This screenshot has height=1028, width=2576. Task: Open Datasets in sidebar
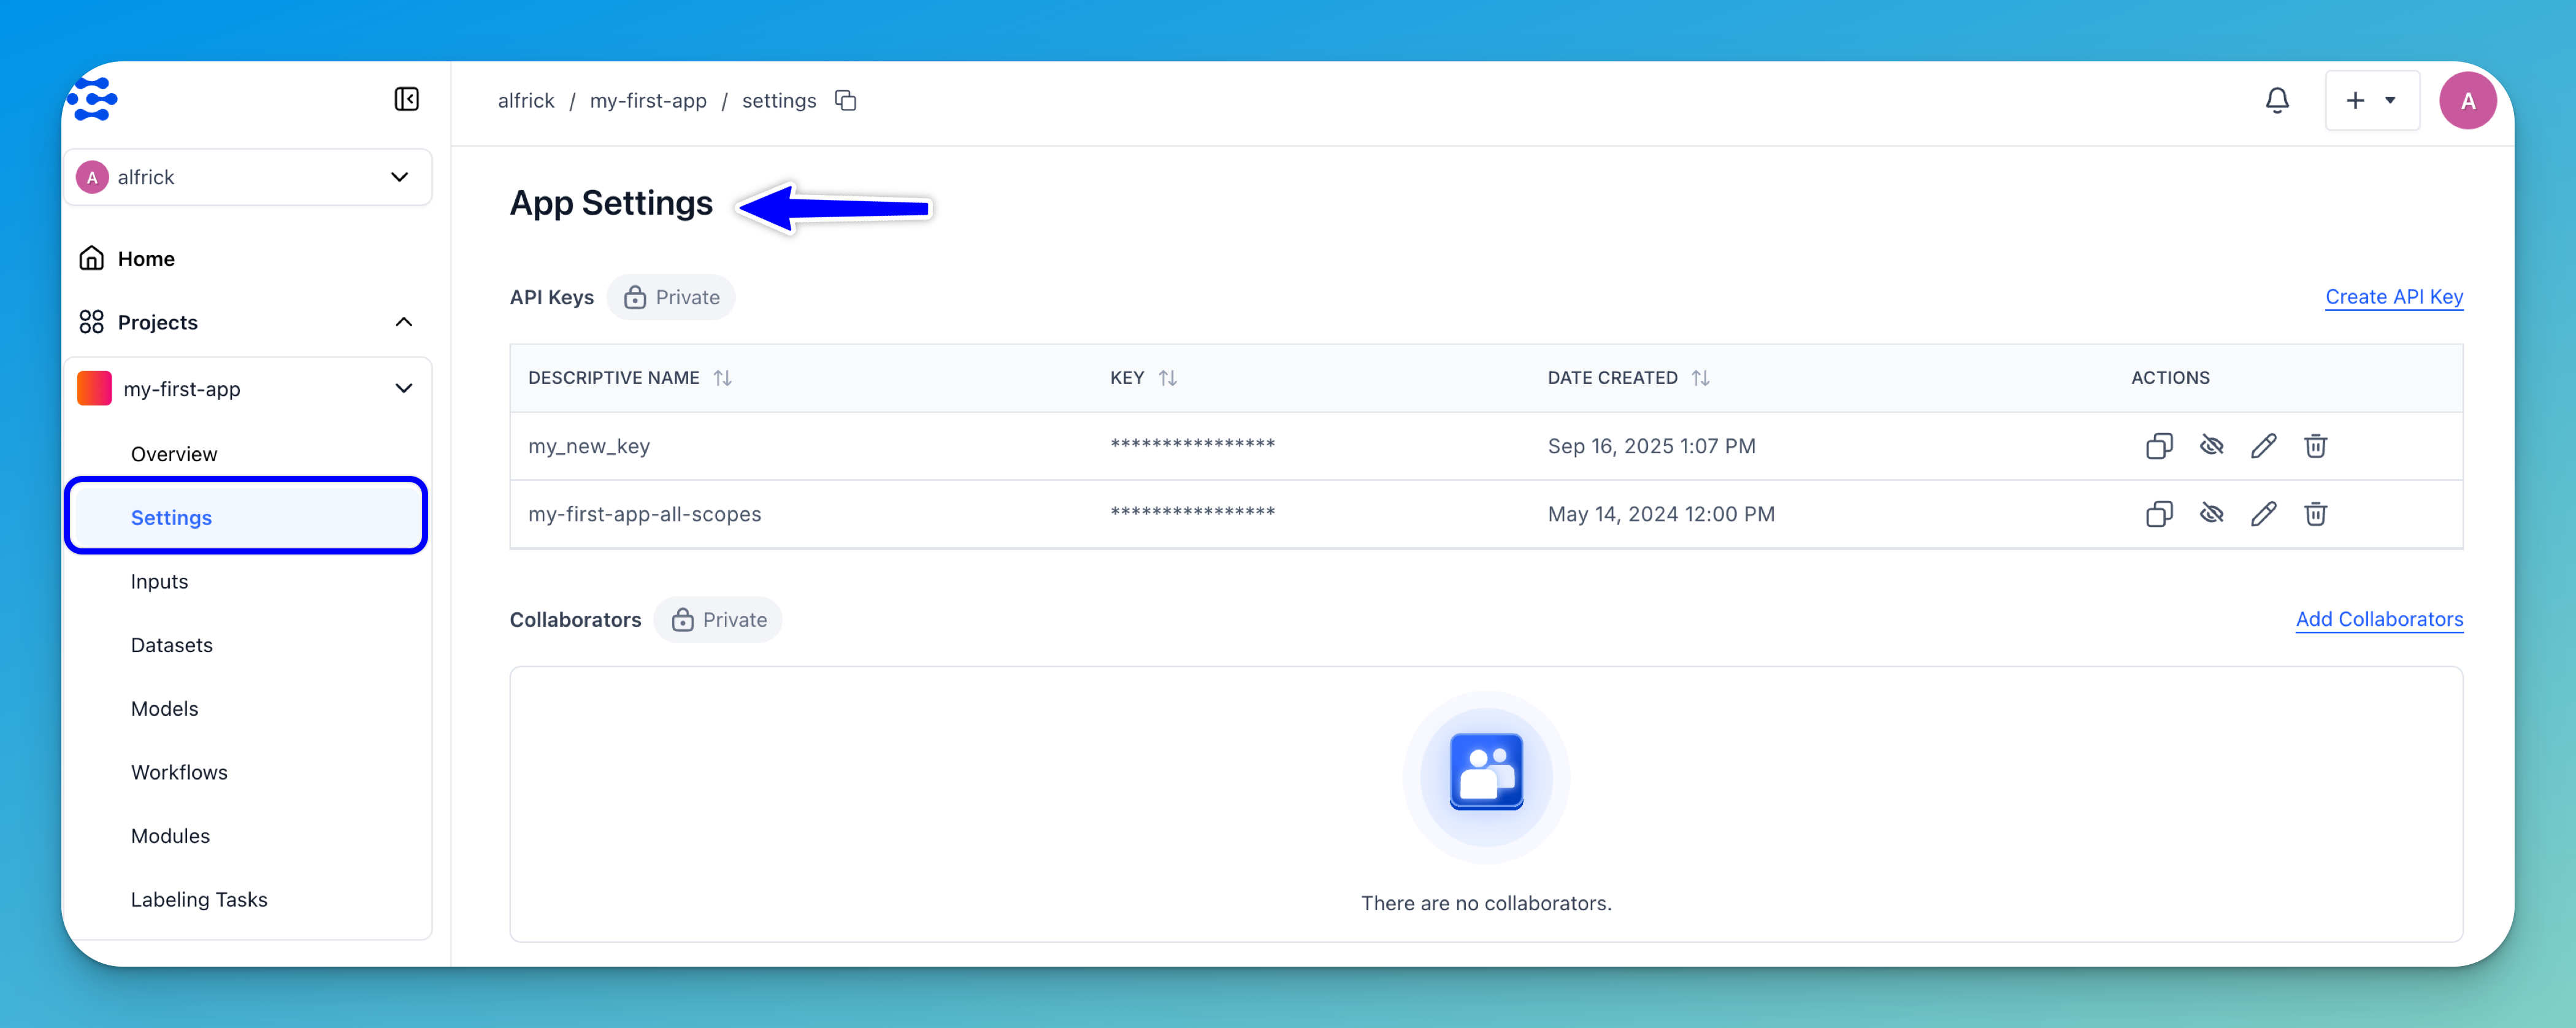[x=172, y=645]
